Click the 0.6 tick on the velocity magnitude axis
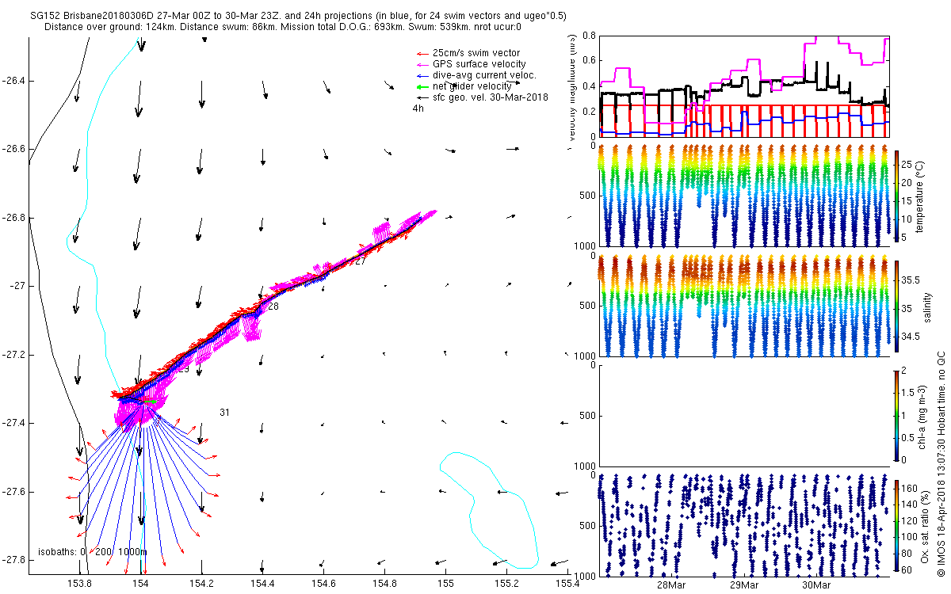Viewport: 951px width, 594px height. [588, 60]
